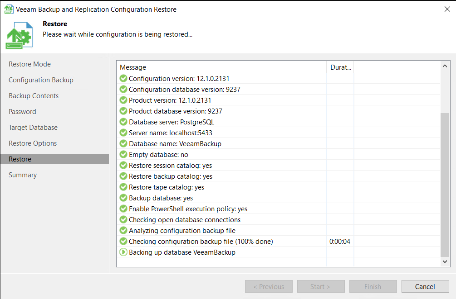
Task: Click the check icon beside Checking configuration backup file
Action: [x=123, y=241]
